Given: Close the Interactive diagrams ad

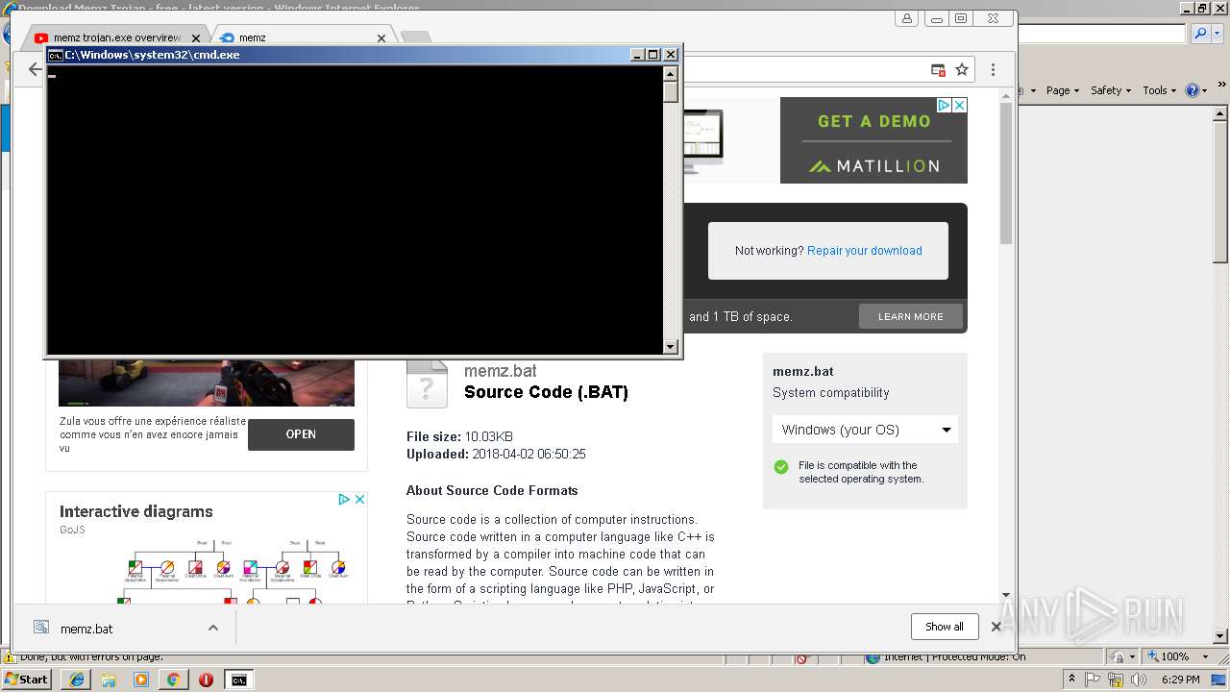Looking at the screenshot, I should 359,499.
